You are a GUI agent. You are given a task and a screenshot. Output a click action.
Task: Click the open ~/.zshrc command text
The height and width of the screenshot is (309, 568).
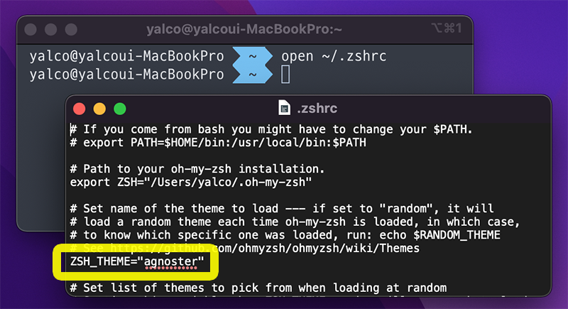tap(334, 56)
